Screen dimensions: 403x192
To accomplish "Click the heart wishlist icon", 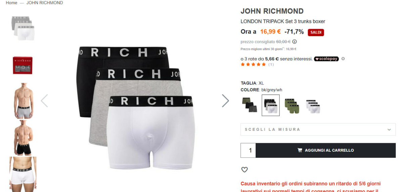I will 244,170.
